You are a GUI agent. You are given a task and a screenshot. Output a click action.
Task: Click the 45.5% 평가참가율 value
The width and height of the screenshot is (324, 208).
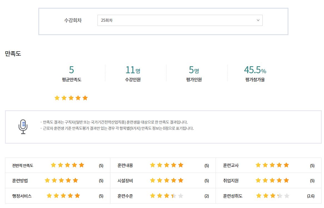255,70
